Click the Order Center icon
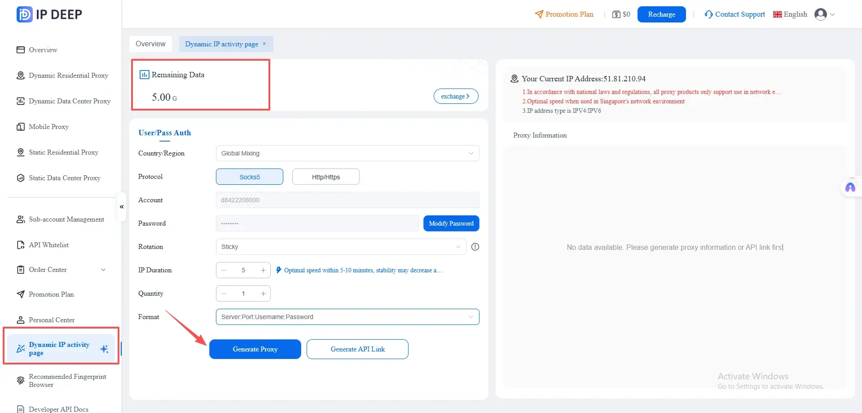The width and height of the screenshot is (862, 413). [x=21, y=270]
